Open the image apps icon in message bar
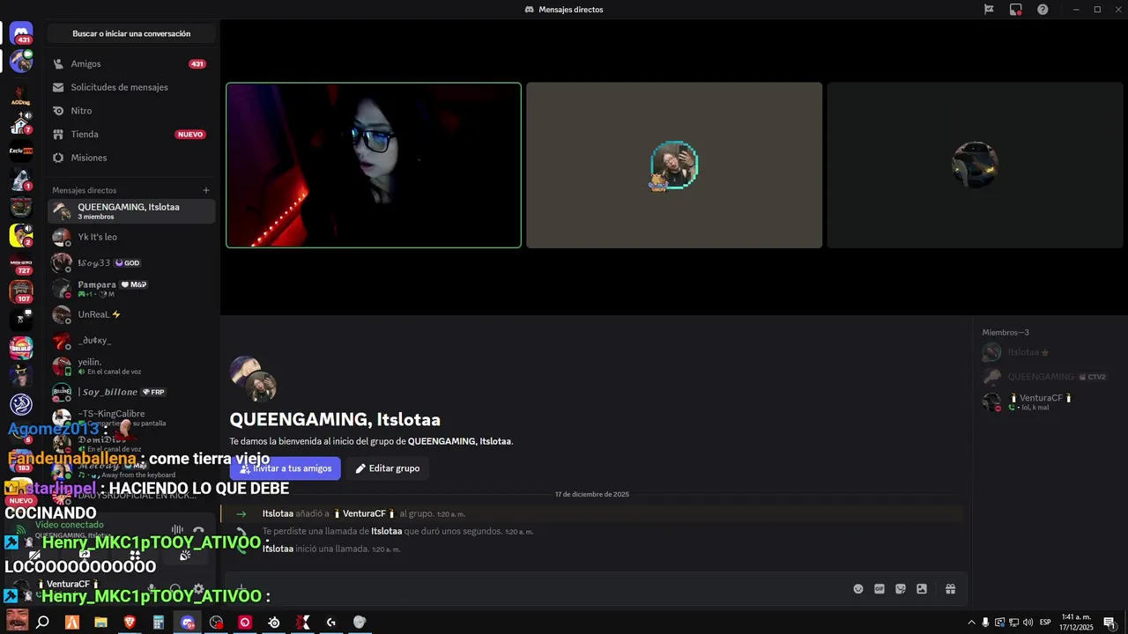The height and width of the screenshot is (634, 1128). pyautogui.click(x=922, y=589)
